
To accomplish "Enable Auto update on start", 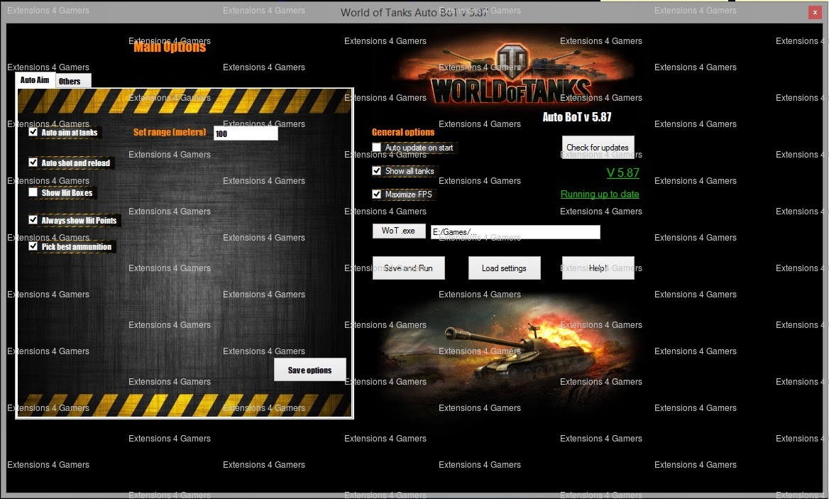I will point(376,148).
